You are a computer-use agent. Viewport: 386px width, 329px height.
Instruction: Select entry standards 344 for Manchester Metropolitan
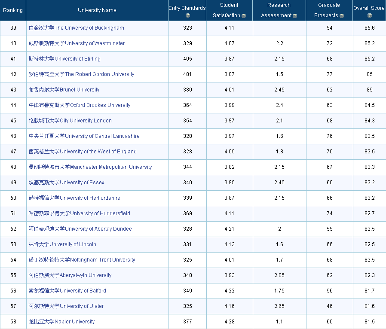pyautogui.click(x=187, y=167)
